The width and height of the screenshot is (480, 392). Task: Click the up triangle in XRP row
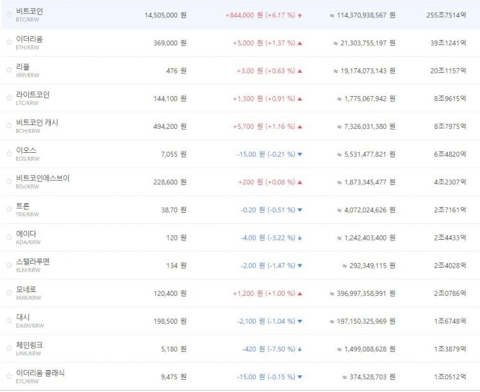300,71
